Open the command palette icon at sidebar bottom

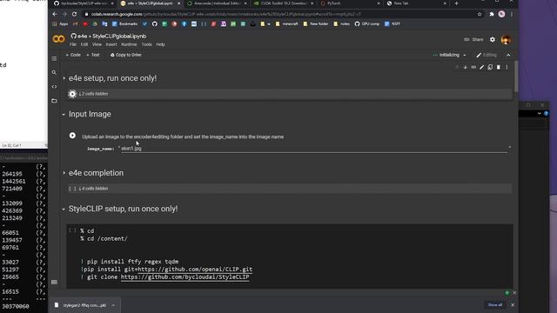(x=54, y=282)
